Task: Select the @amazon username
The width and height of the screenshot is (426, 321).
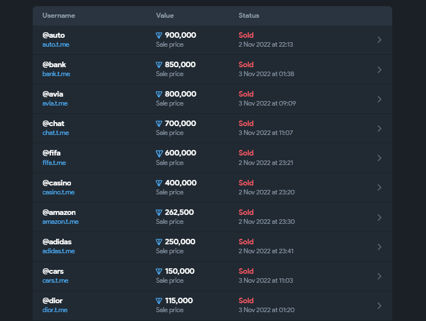Action: coord(59,213)
